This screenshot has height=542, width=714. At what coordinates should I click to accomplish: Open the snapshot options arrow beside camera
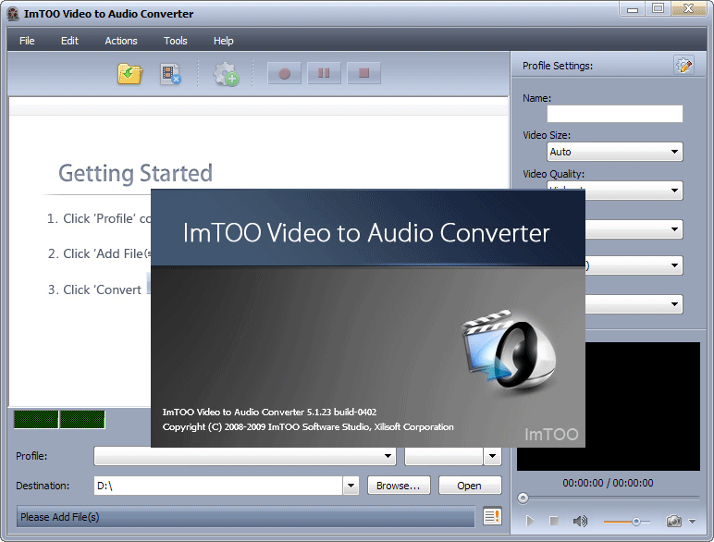point(692,521)
